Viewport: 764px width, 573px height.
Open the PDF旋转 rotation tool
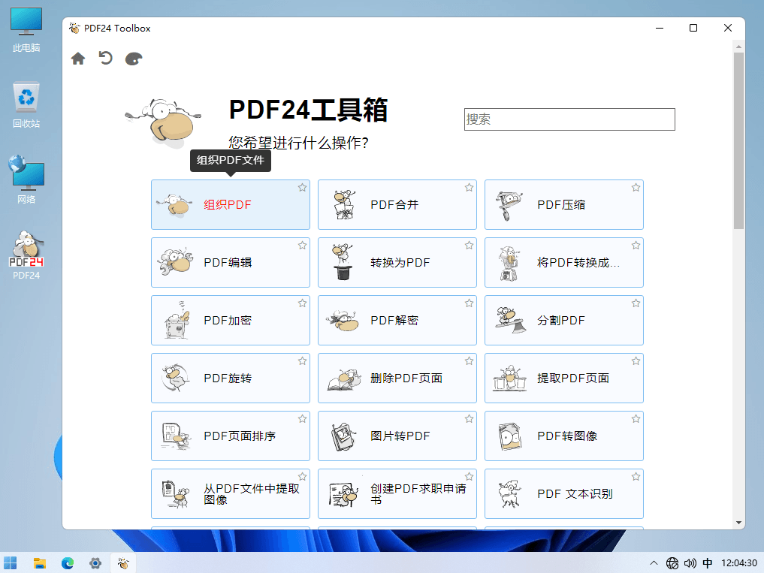[230, 378]
